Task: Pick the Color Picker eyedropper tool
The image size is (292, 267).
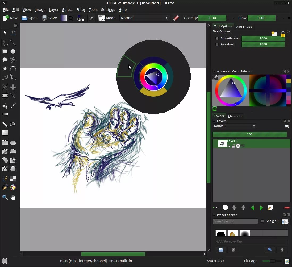Action: coord(13,106)
